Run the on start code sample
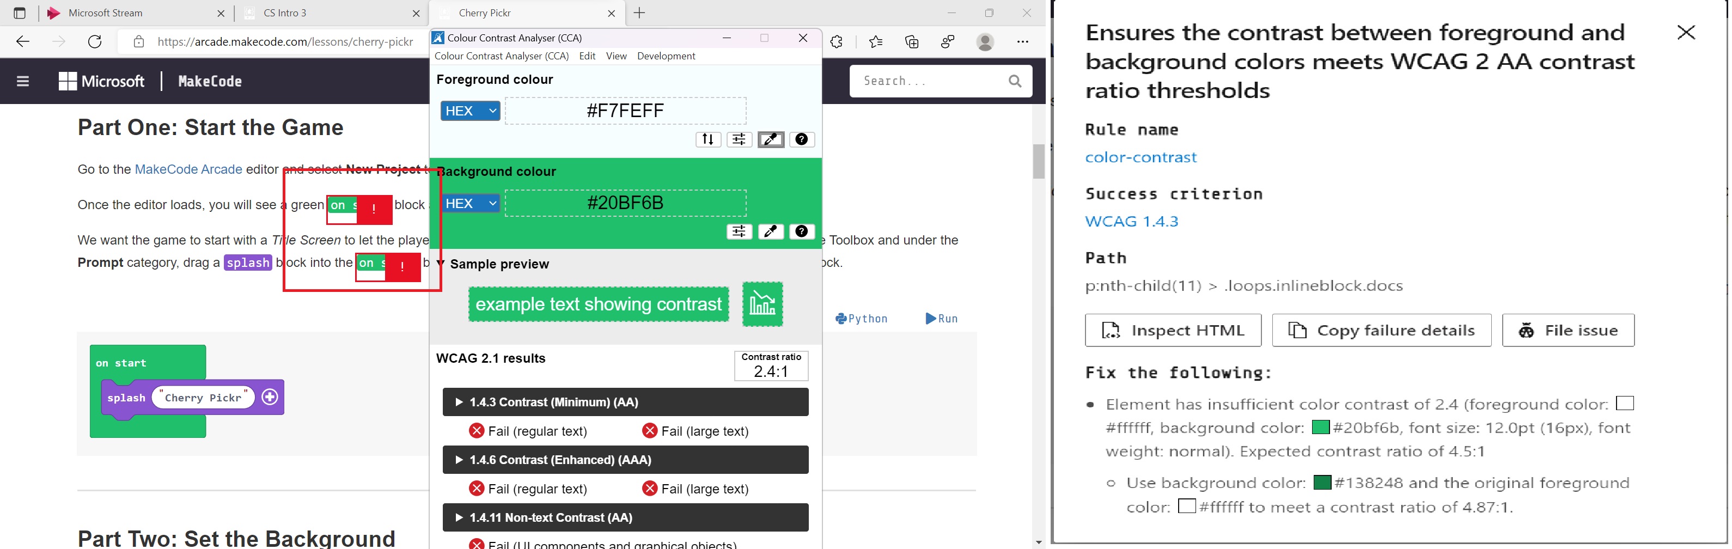Screen dimensions: 1732x549 coord(941,319)
